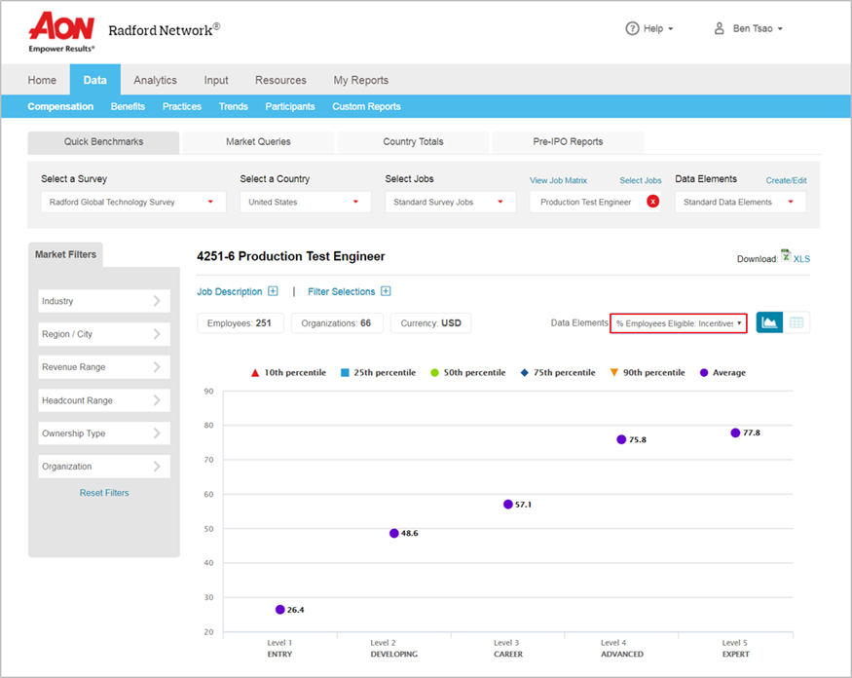The width and height of the screenshot is (852, 678).
Task: Open % Employees Eligible data elements dropdown
Action: click(x=678, y=322)
